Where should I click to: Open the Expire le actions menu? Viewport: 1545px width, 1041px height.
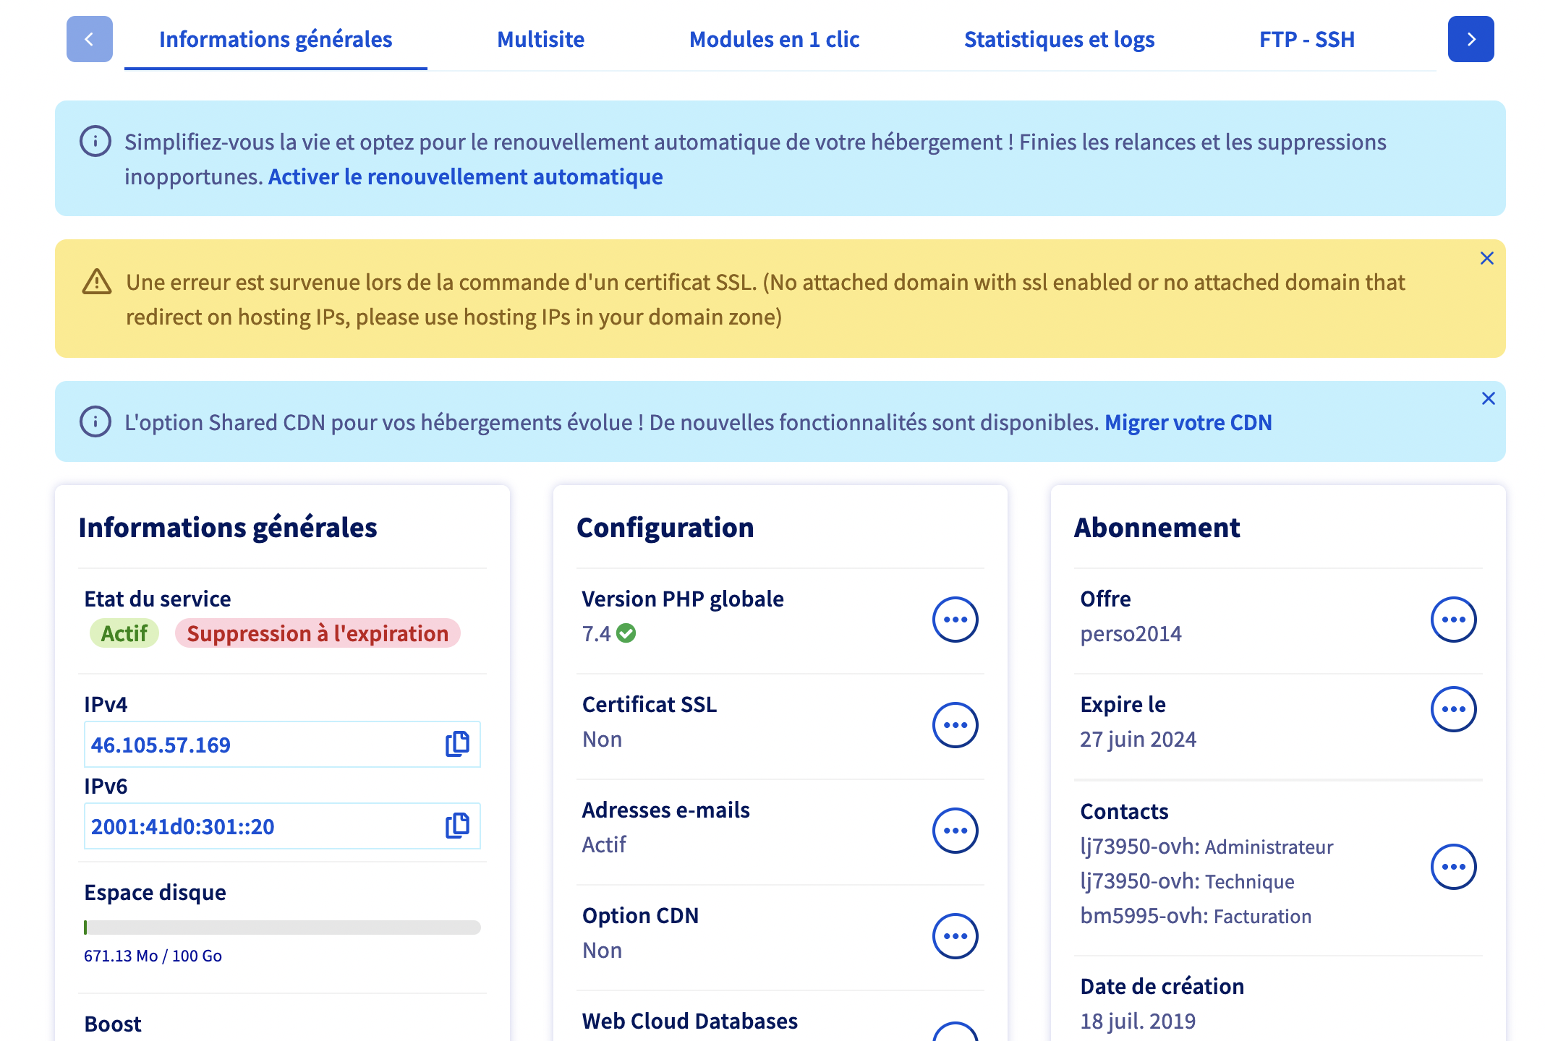click(x=1453, y=709)
